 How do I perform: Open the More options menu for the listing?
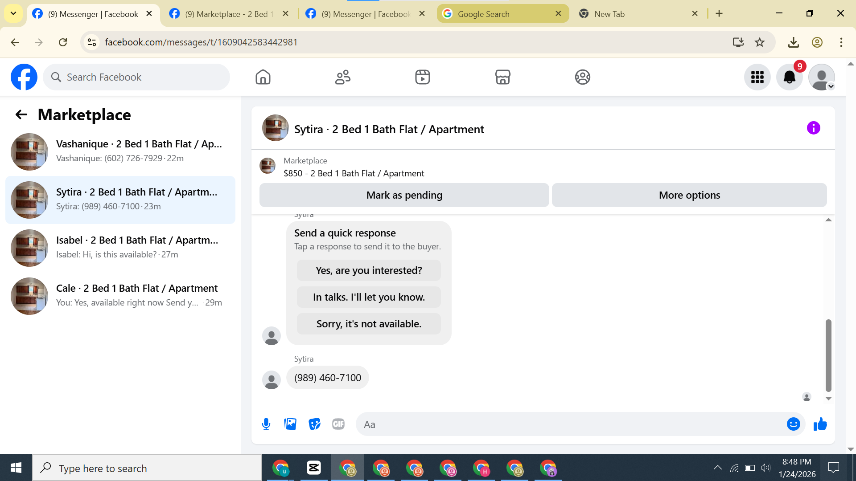tap(689, 195)
